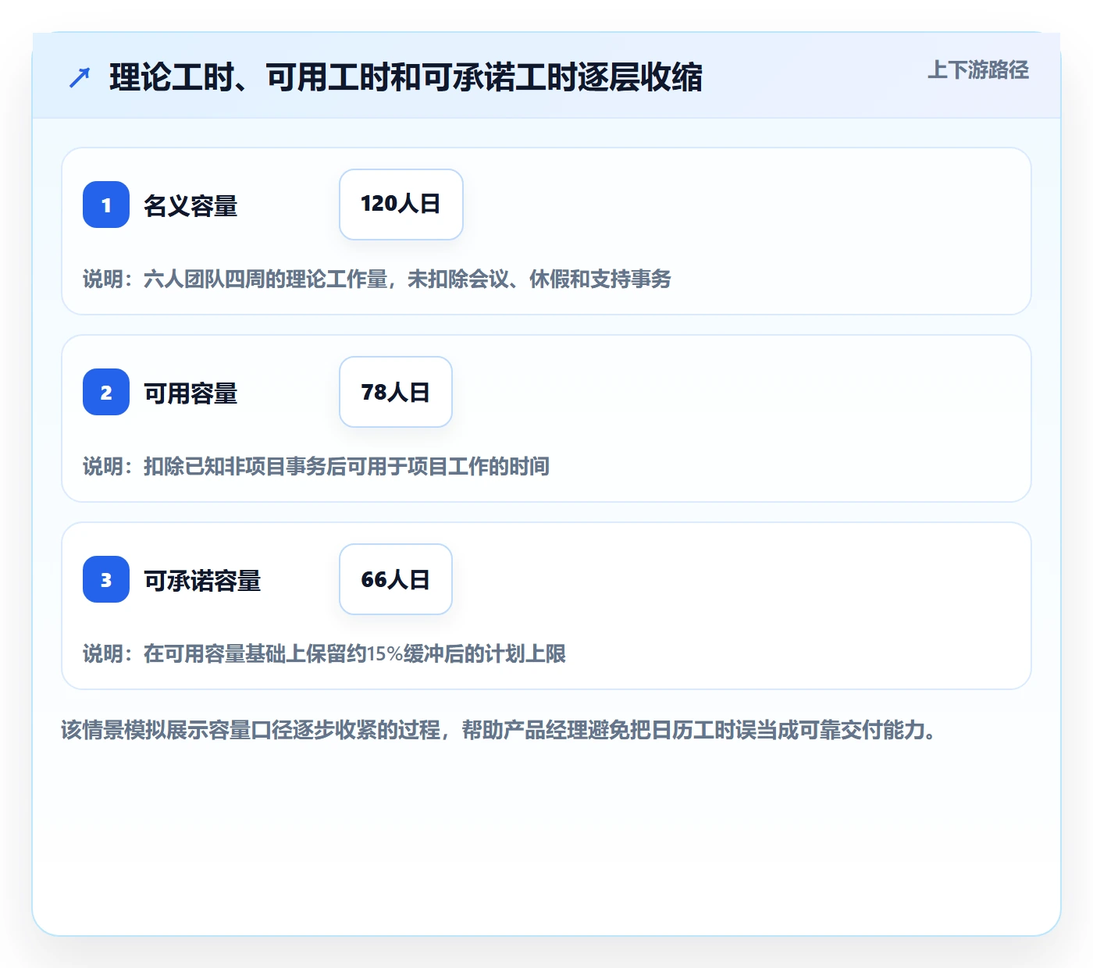Select the step 3 number badge
Screen dimensions: 1093x968
click(x=106, y=579)
